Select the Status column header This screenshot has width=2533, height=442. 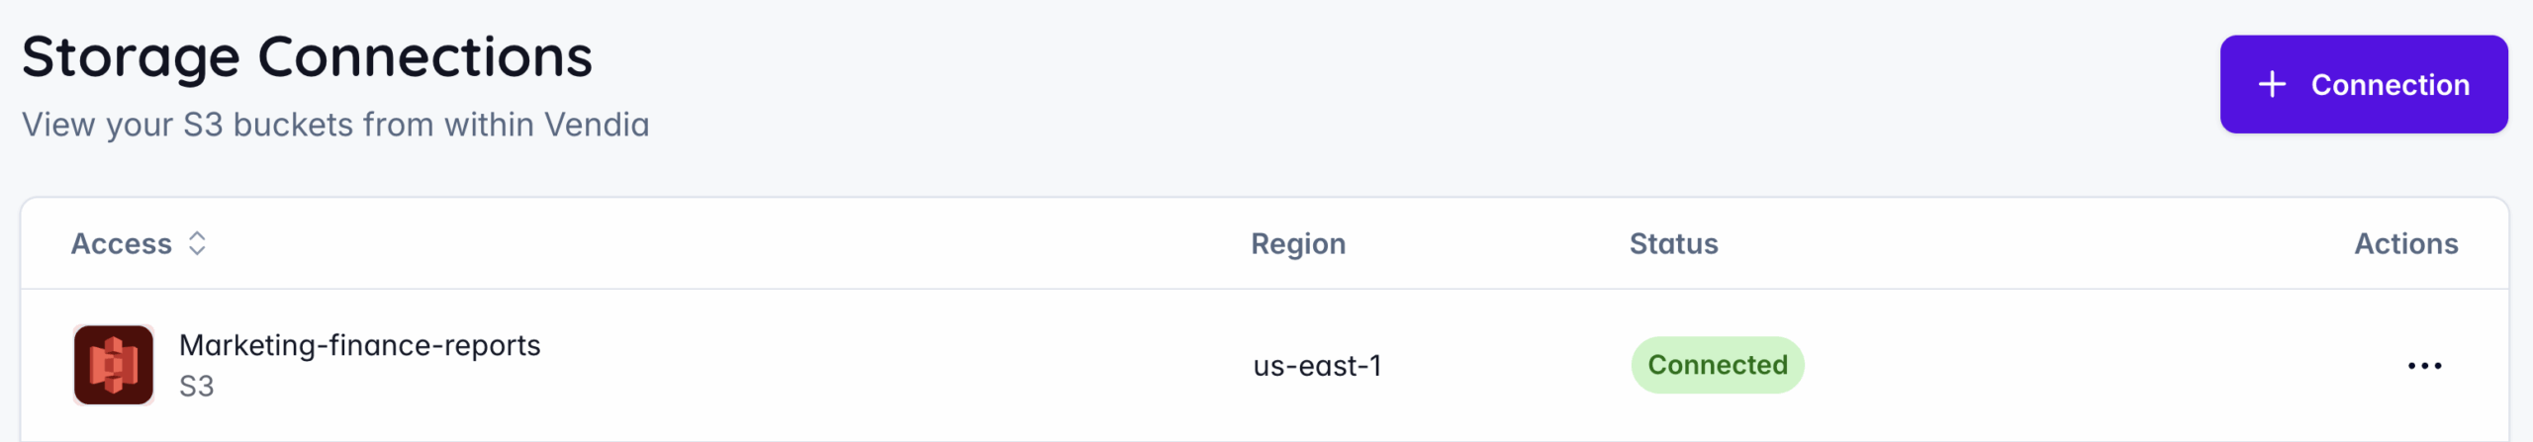click(x=1673, y=243)
